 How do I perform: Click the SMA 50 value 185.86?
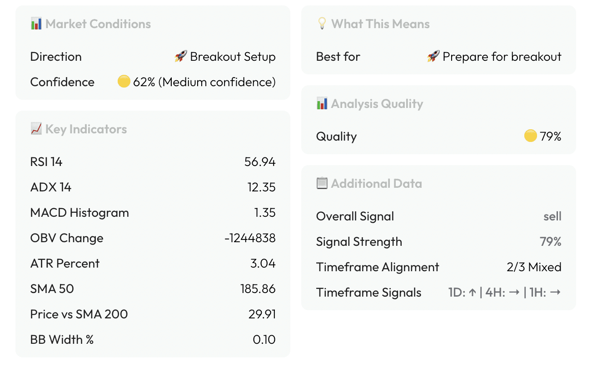pyautogui.click(x=258, y=289)
